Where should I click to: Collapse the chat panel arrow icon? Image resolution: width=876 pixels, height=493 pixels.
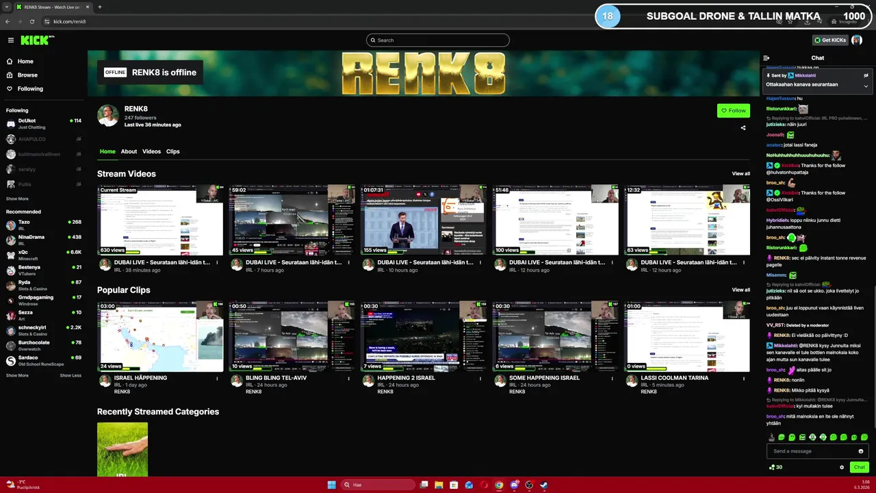766,58
